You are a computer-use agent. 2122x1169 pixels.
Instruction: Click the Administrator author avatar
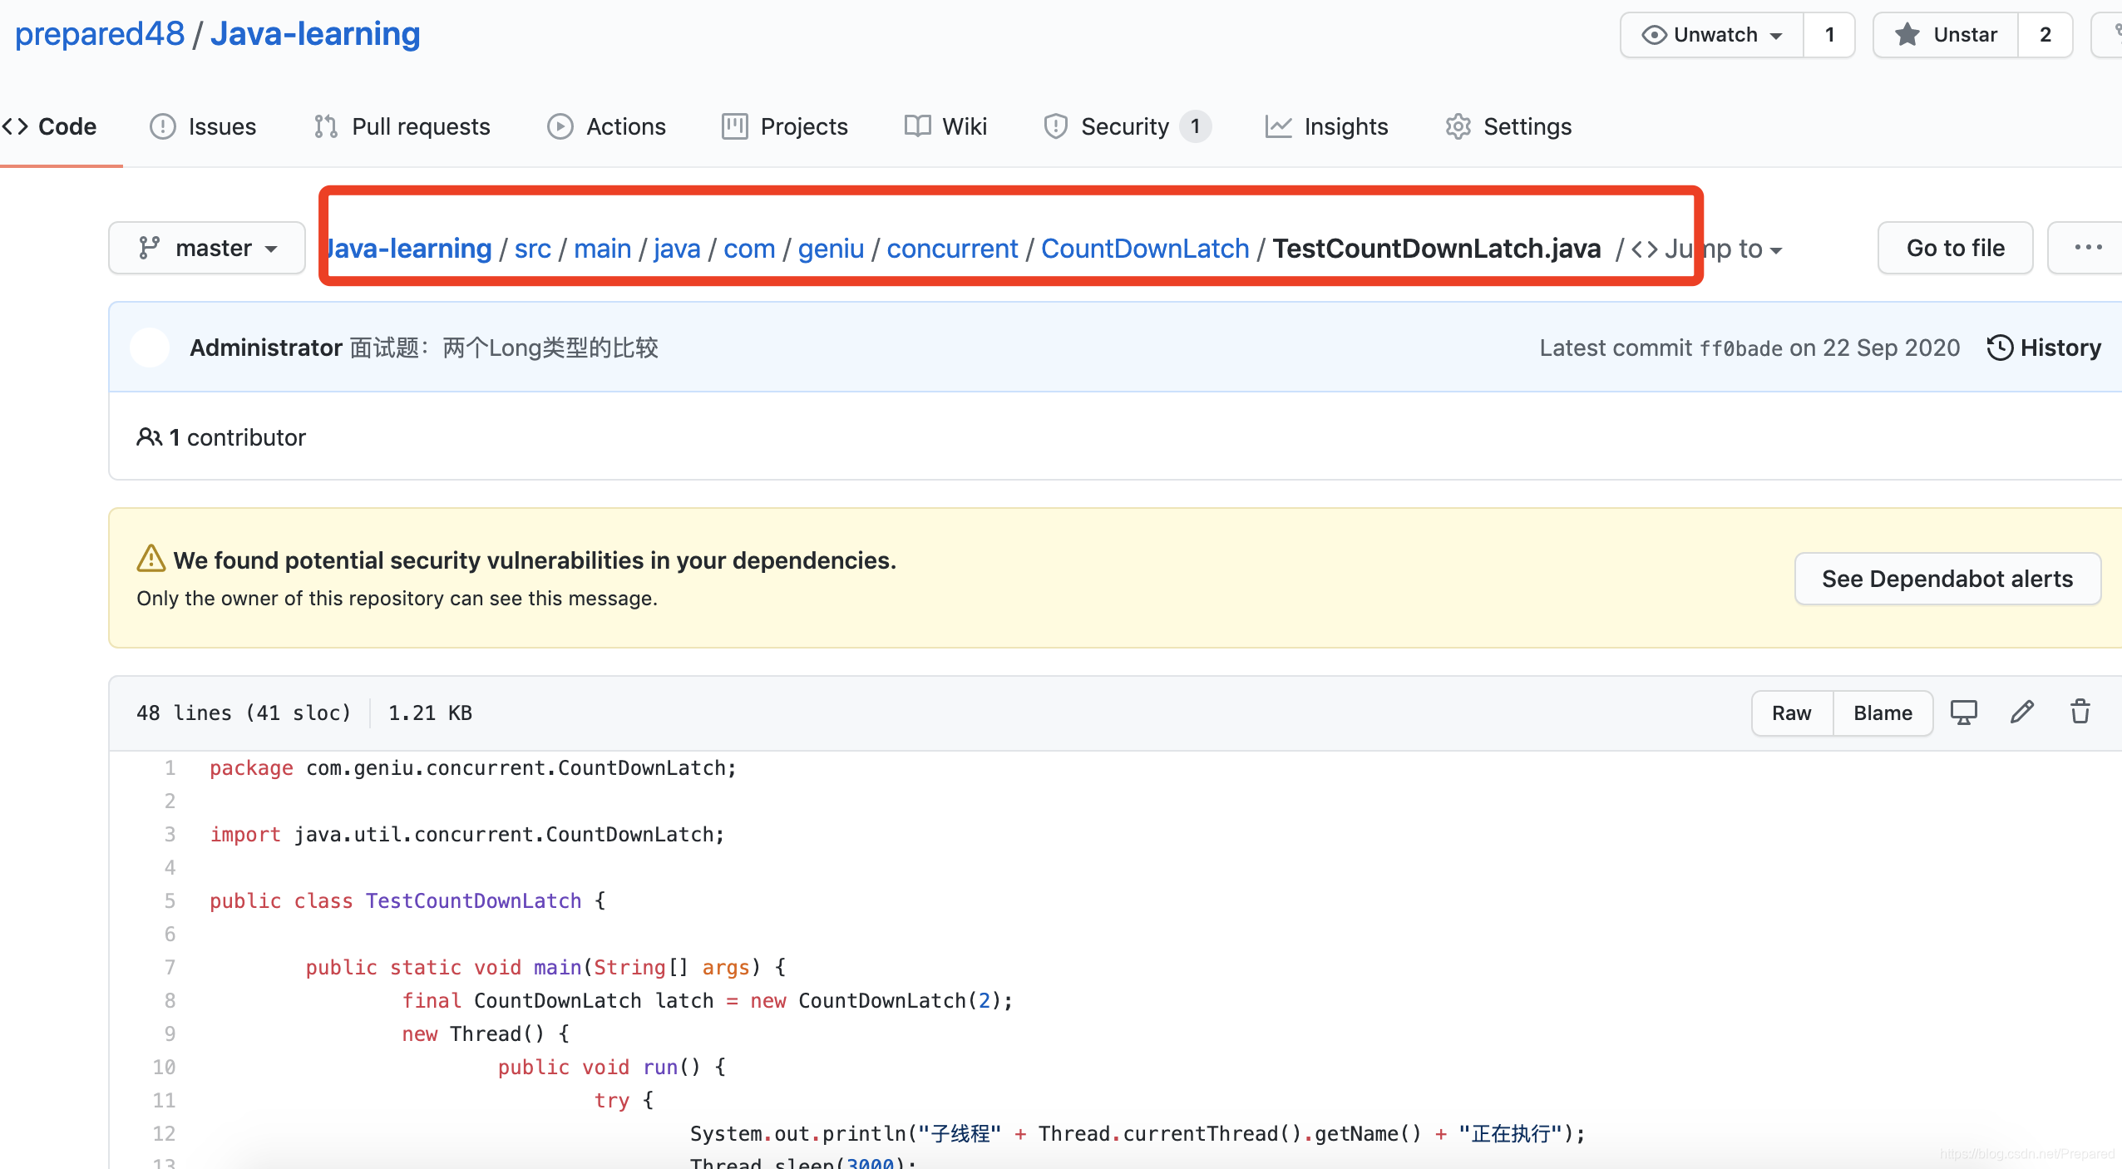(x=151, y=348)
